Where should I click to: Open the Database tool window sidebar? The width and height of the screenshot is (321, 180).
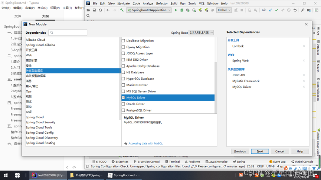pos(318,47)
